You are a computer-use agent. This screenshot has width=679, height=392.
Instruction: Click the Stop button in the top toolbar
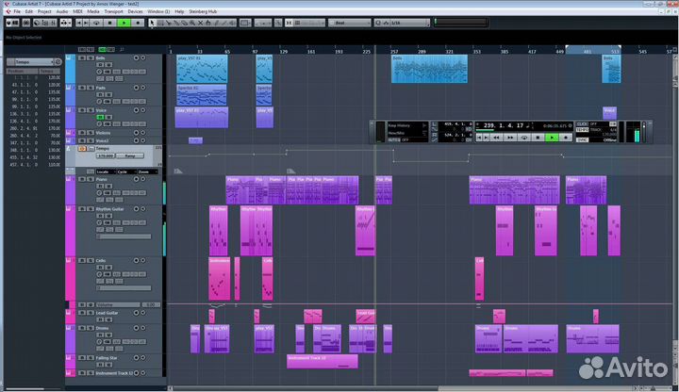pos(109,22)
